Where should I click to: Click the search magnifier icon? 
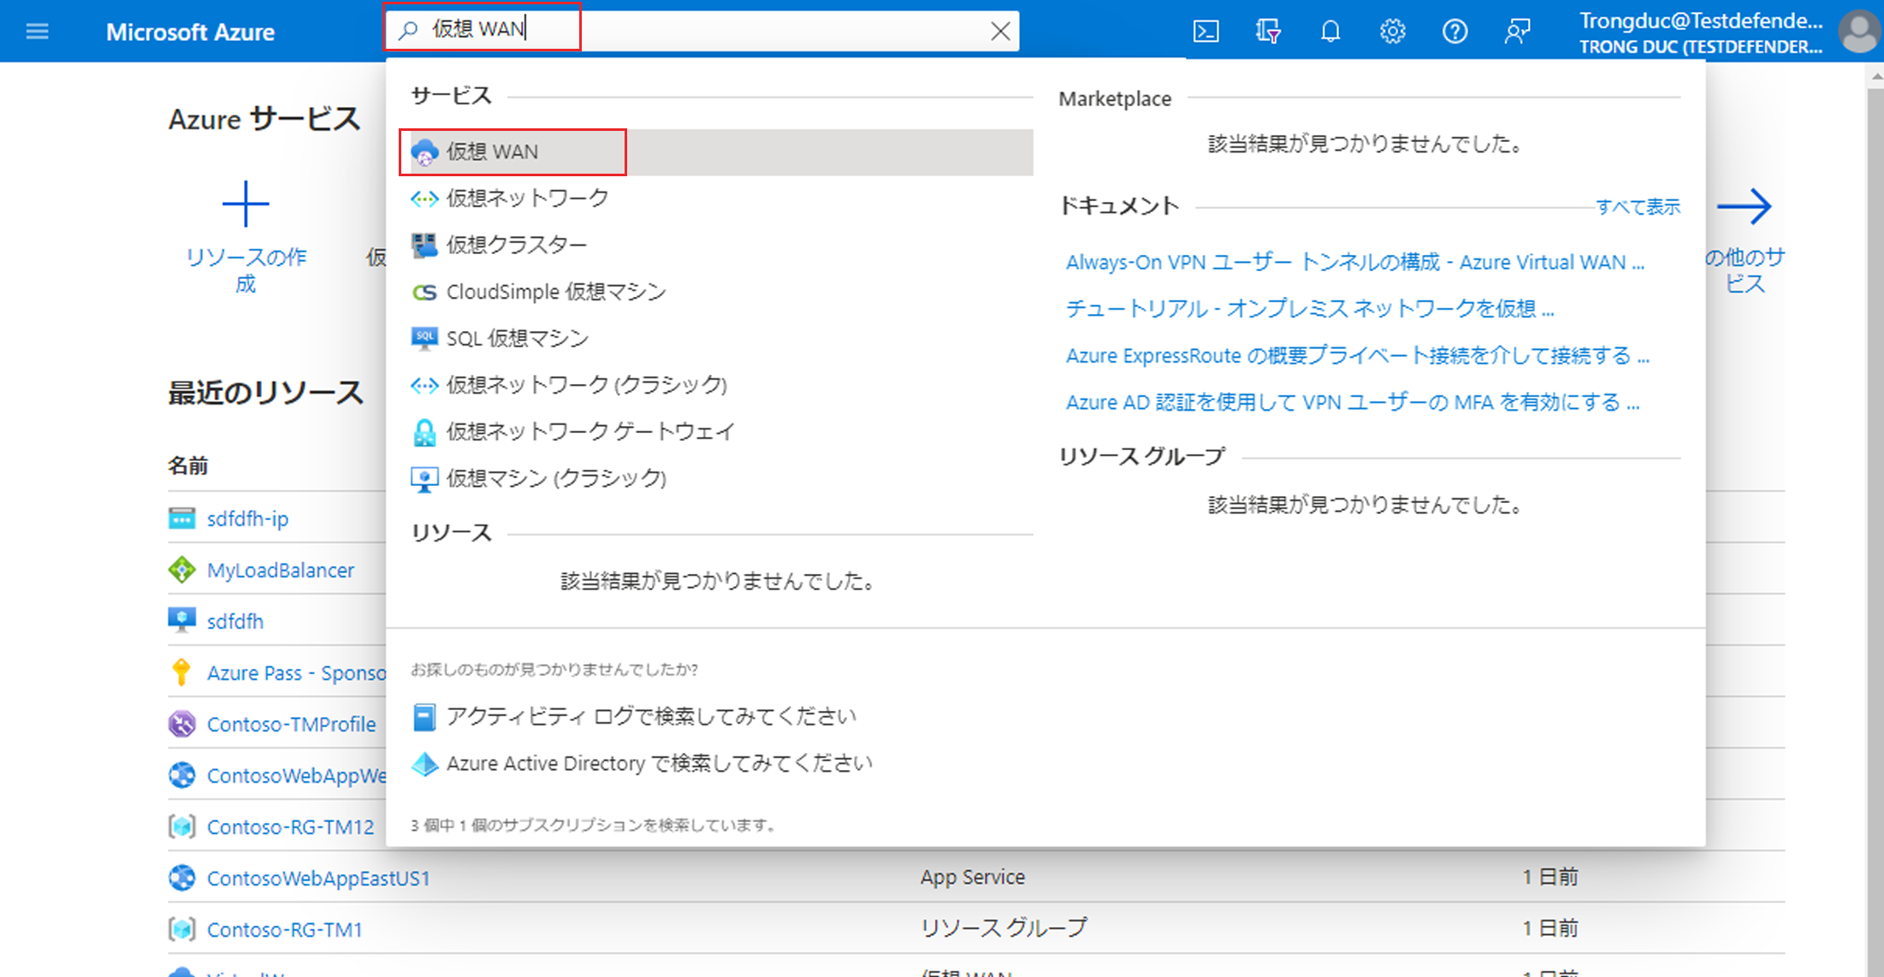point(408,30)
